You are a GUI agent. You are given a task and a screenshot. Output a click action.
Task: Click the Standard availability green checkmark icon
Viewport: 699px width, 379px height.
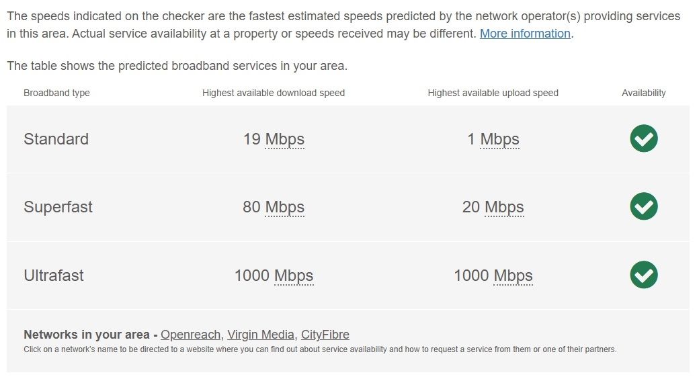(644, 138)
